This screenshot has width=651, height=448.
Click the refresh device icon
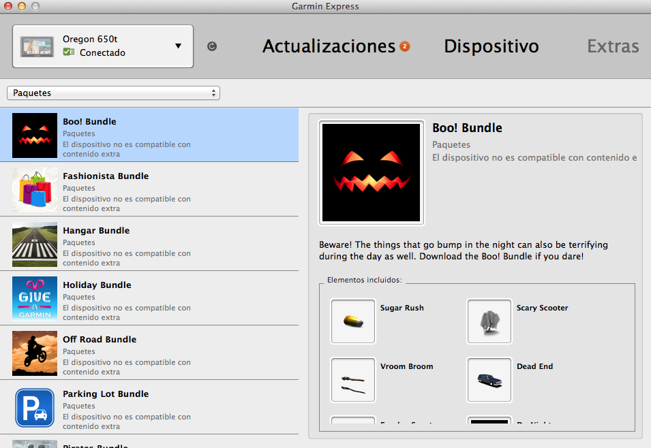point(212,46)
